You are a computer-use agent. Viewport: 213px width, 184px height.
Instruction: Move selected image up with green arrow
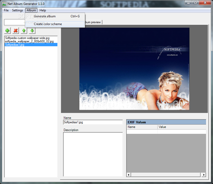[24, 30]
